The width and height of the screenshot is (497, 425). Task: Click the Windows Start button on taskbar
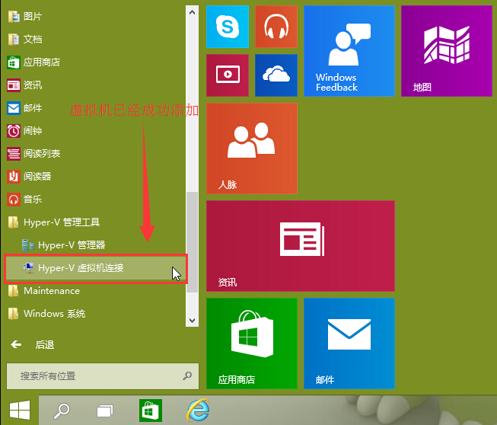pyautogui.click(x=19, y=411)
